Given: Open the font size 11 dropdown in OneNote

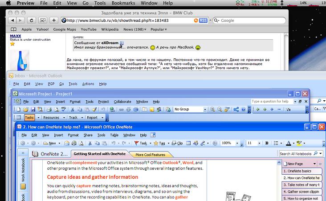Looking at the screenshot, I should point(259,143).
